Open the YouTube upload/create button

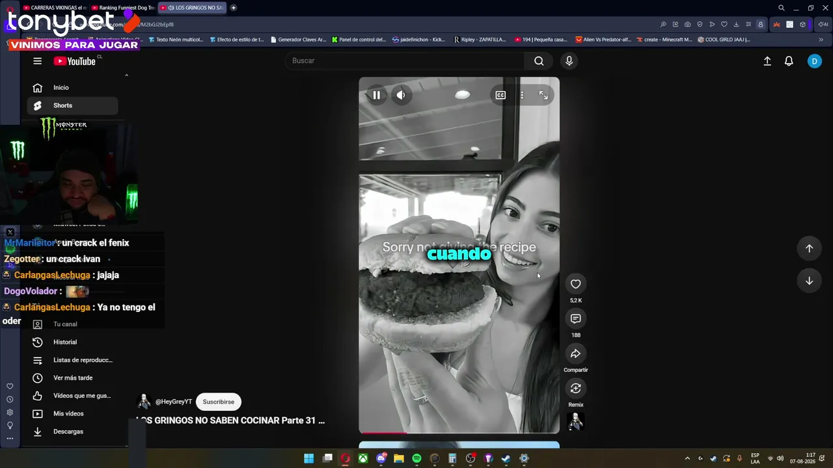(x=767, y=61)
